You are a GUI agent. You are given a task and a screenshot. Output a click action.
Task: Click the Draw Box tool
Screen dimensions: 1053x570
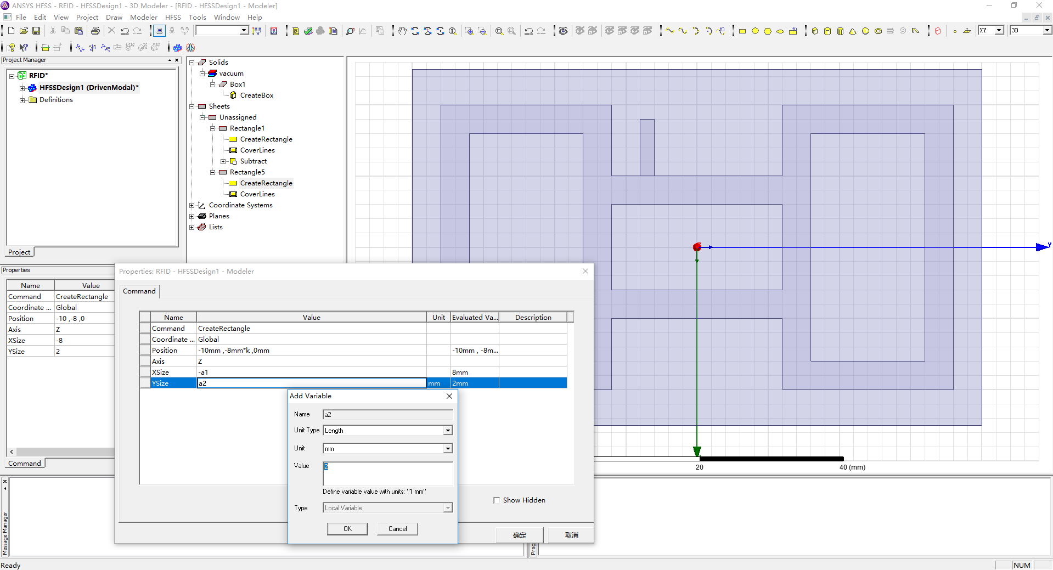tap(815, 31)
